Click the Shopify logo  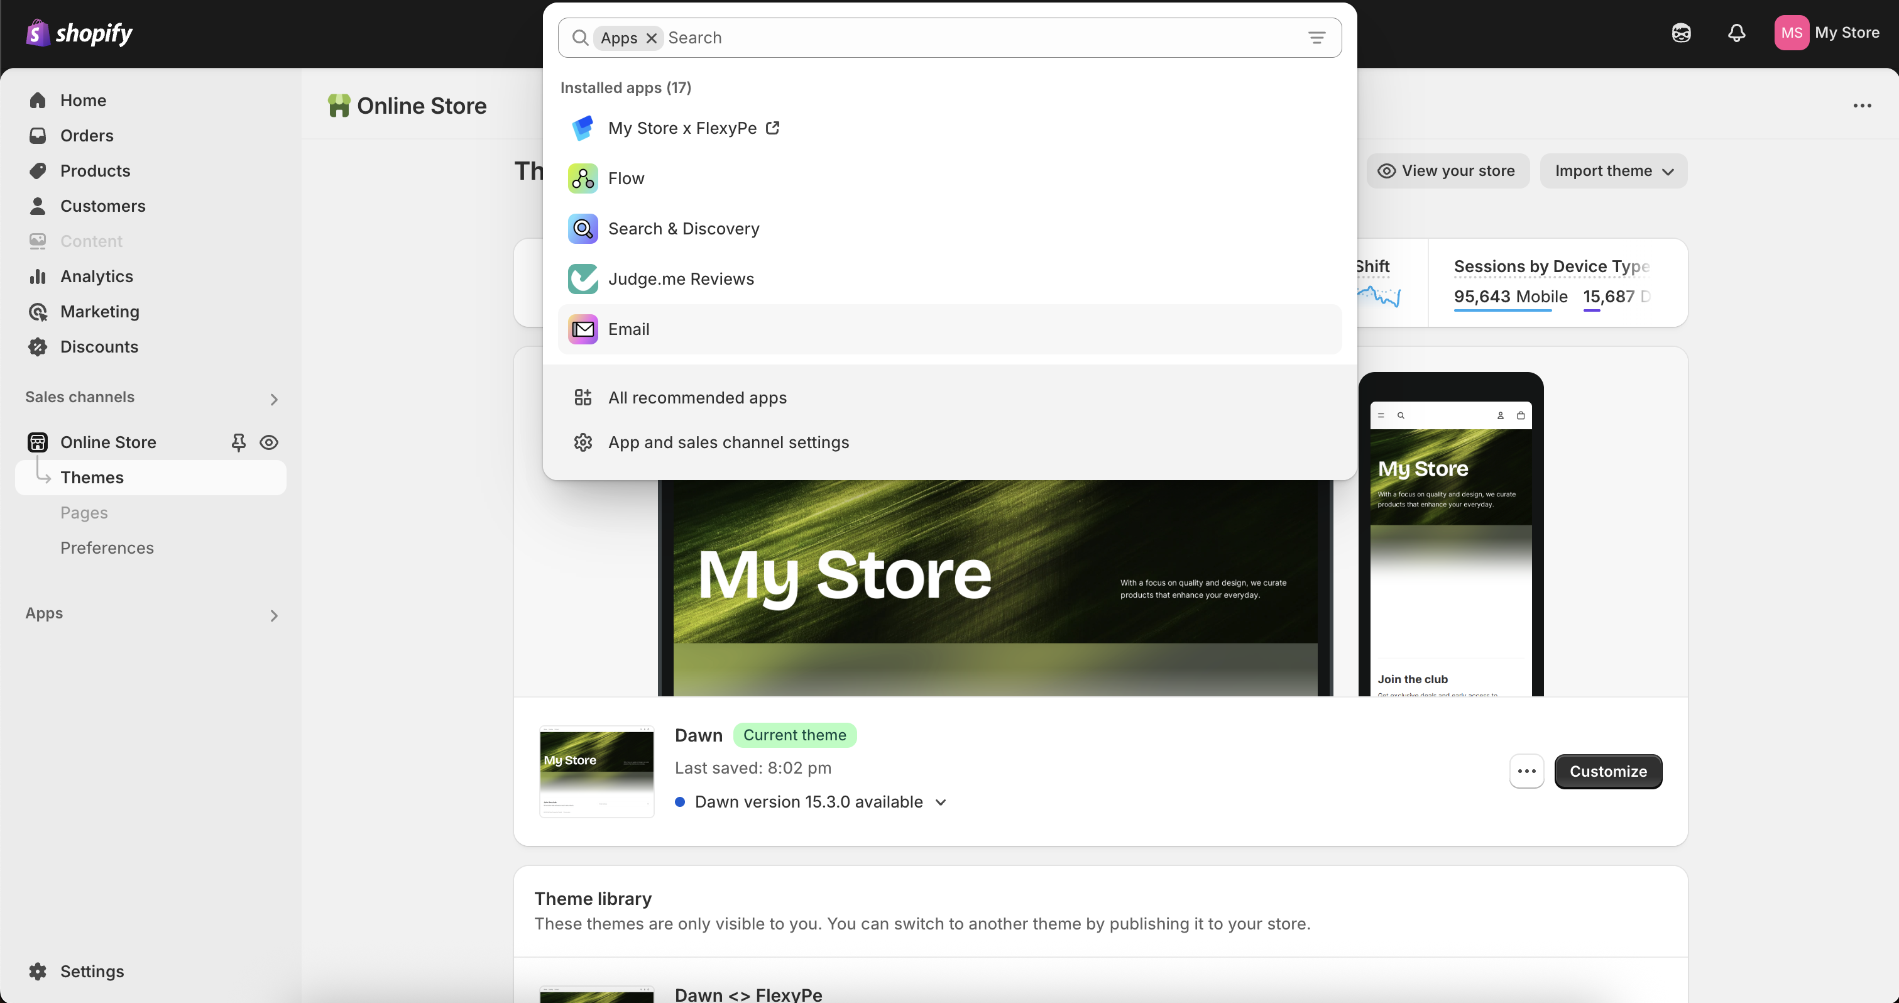coord(79,33)
